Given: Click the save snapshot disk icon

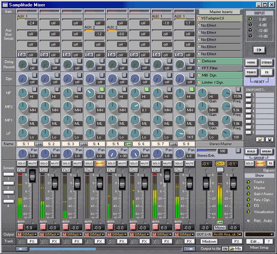Looking at the screenshot, I should click(270, 140).
